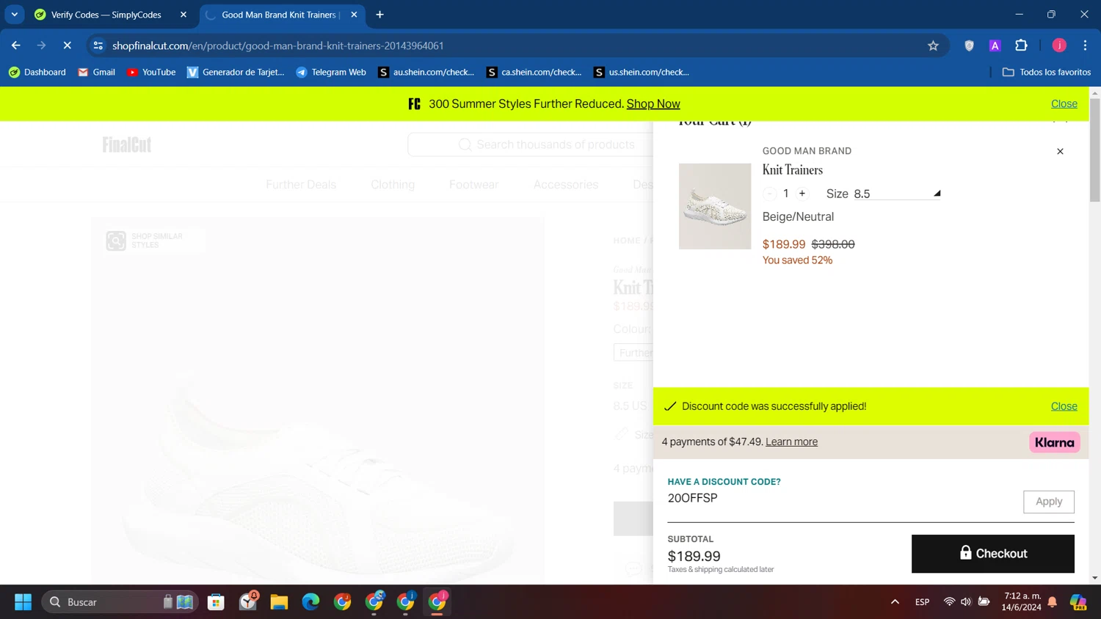This screenshot has height=619, width=1101.
Task: Click the address bar URL
Action: point(278,45)
